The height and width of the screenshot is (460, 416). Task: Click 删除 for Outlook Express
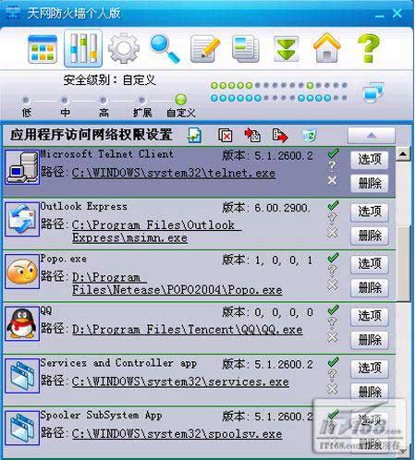(369, 236)
